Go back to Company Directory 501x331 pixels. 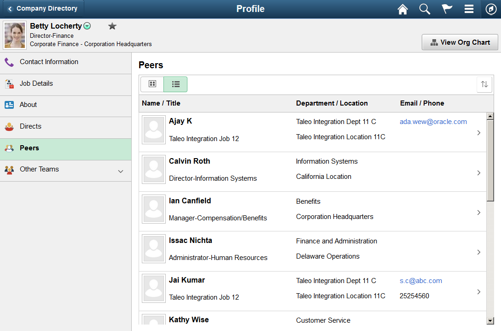click(43, 9)
